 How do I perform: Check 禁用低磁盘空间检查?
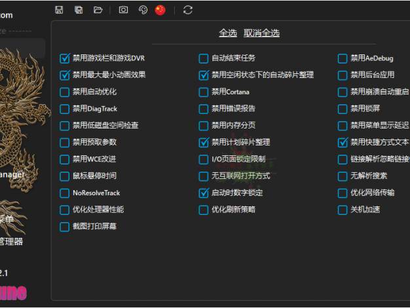[65, 126]
